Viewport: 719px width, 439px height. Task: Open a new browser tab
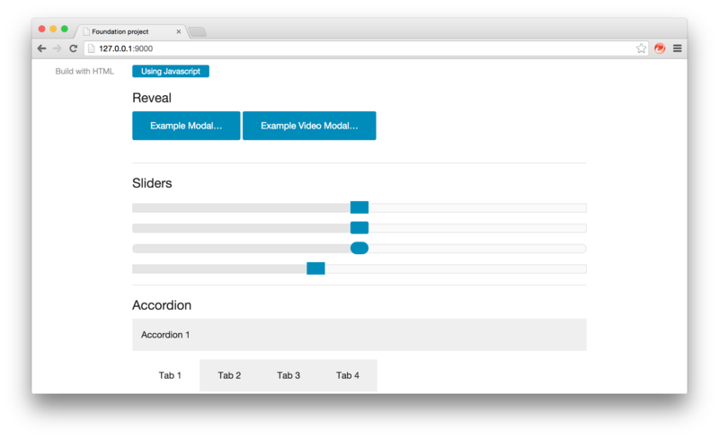point(198,31)
